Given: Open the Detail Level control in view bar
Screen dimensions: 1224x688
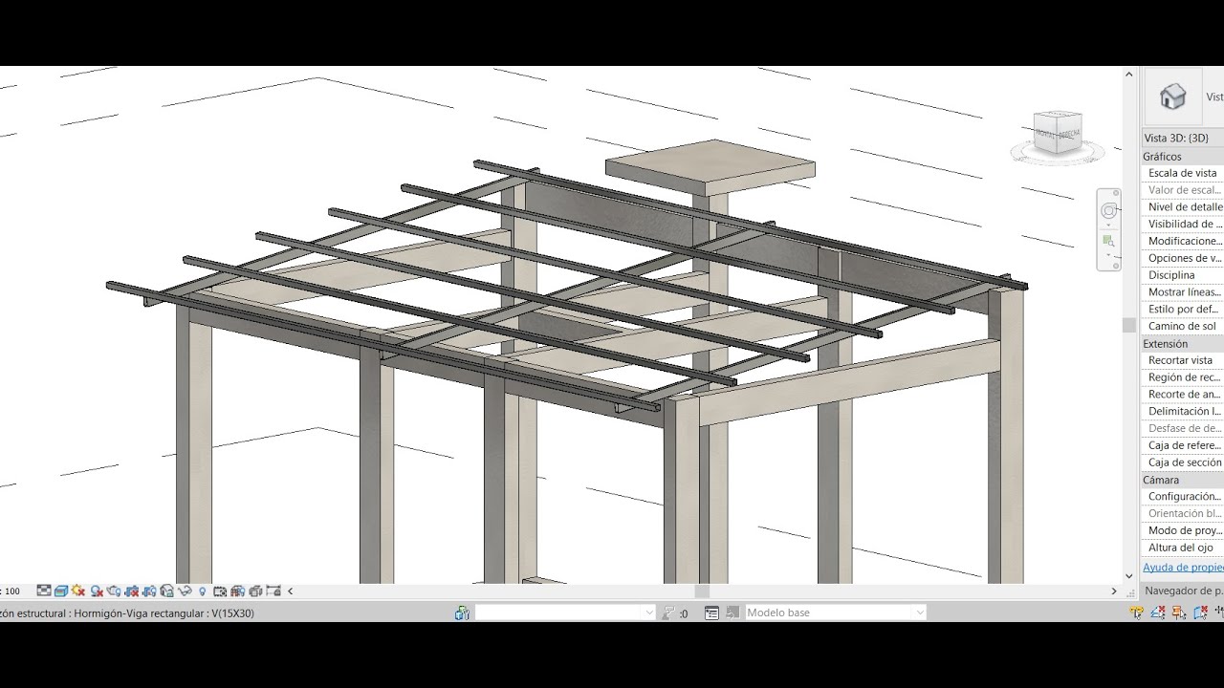Looking at the screenshot, I should click(44, 591).
